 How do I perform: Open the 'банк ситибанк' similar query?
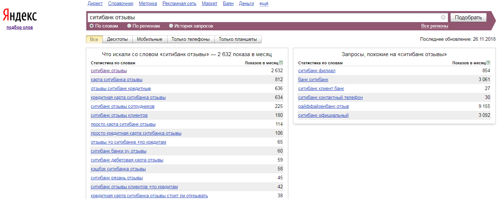313,80
